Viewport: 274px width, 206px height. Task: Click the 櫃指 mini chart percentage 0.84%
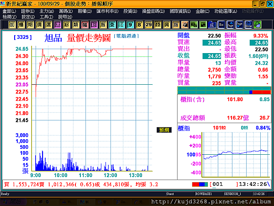click(x=263, y=128)
